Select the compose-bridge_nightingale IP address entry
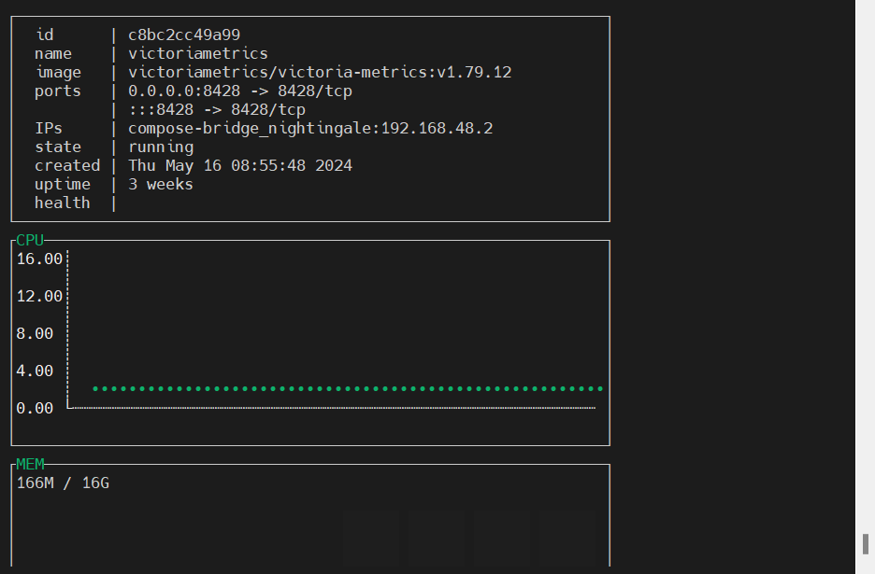This screenshot has width=875, height=574. click(x=309, y=129)
